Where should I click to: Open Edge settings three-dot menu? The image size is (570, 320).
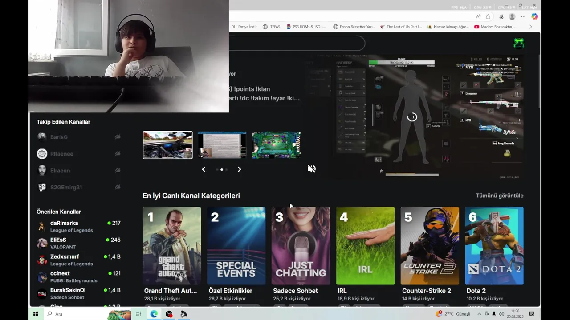pos(523,16)
